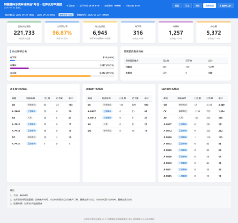238x223 pixels.
Task: Click the 已集齐 row label in the anomaly table
Action: click(x=129, y=67)
